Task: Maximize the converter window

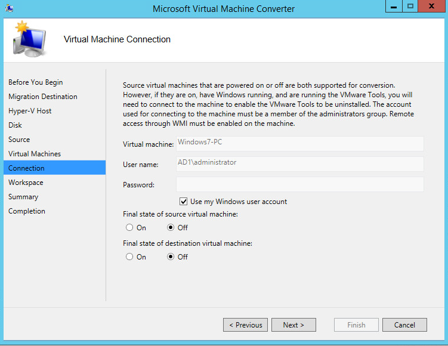Action: [x=410, y=7]
